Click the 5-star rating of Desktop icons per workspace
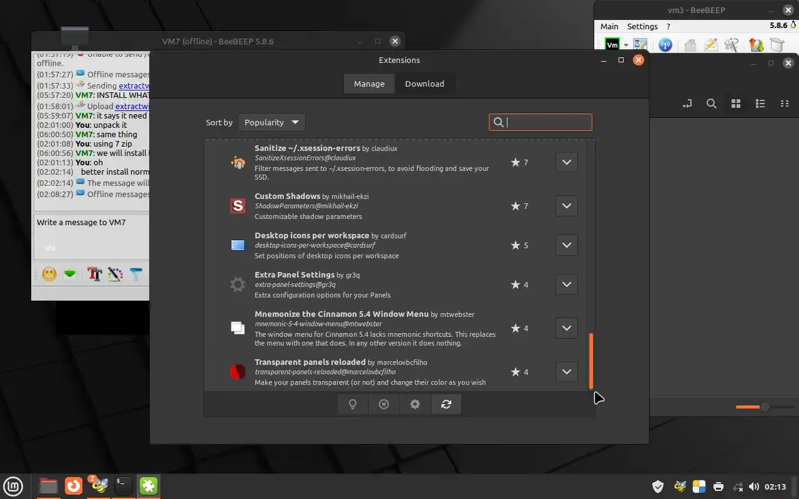The width and height of the screenshot is (799, 499). click(x=519, y=245)
